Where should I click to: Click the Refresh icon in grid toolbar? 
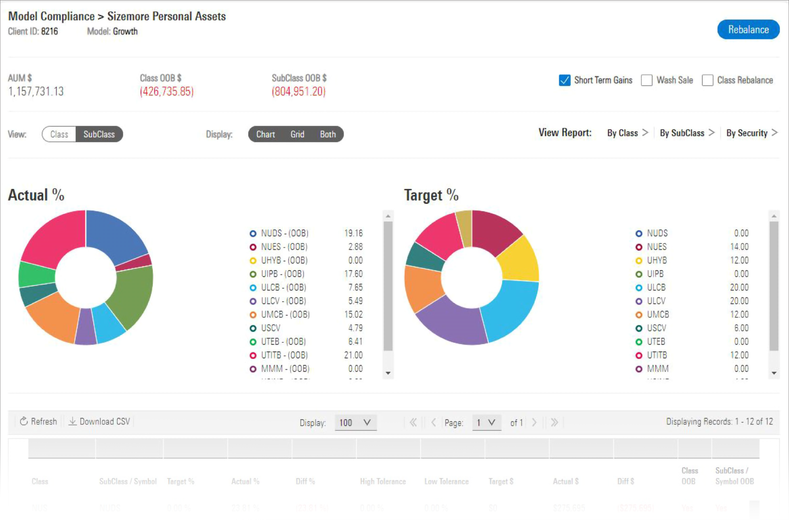click(24, 421)
